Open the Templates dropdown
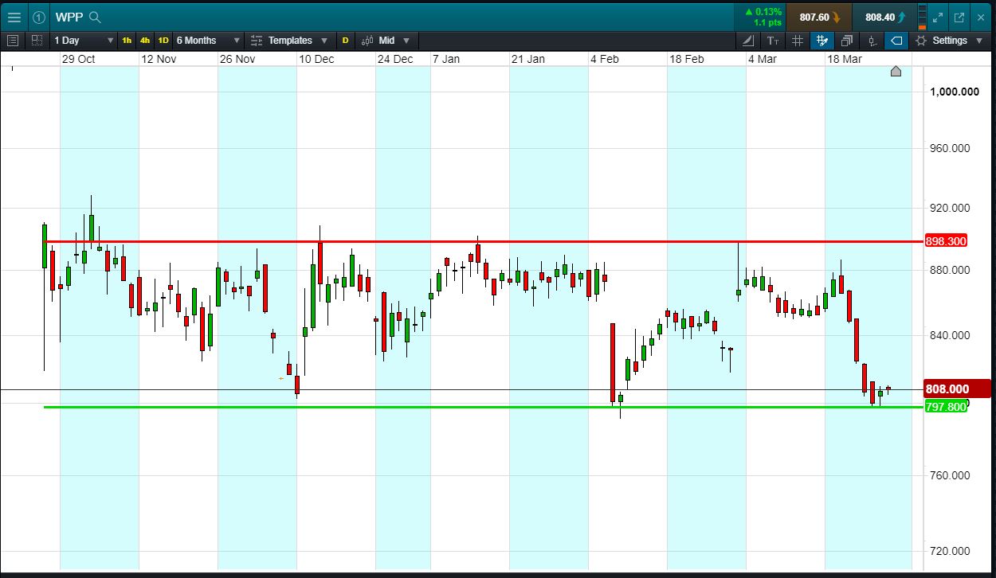This screenshot has width=996, height=578. pos(289,40)
